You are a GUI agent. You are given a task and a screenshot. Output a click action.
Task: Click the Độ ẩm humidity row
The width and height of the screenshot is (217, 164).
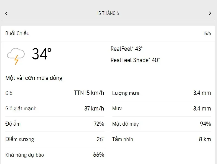pos(54,124)
